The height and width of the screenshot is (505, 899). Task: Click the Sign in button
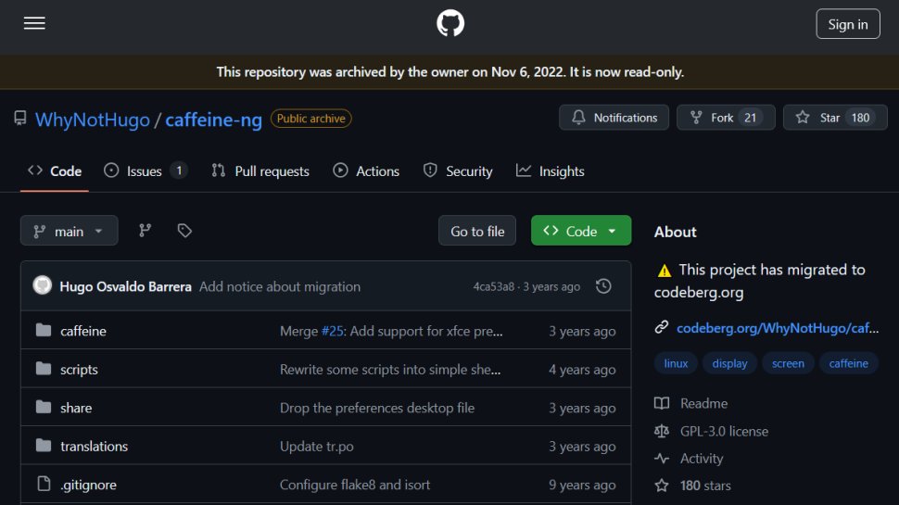pos(847,24)
